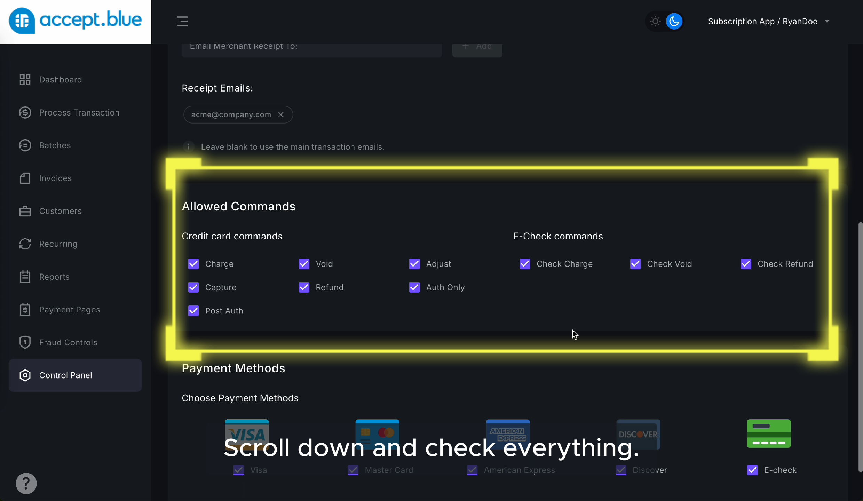Viewport: 863px width, 501px height.
Task: Switch theme using the light/dark toggle
Action: (x=664, y=21)
